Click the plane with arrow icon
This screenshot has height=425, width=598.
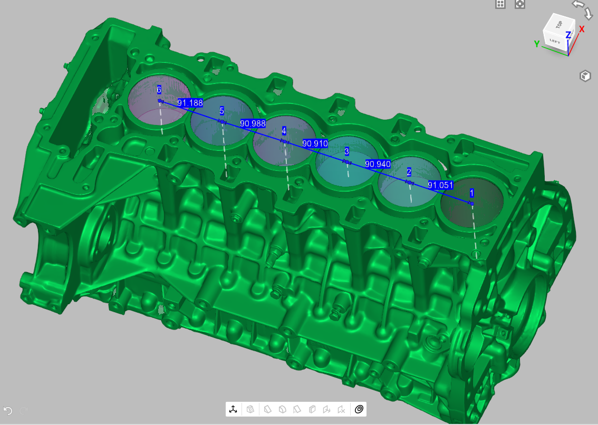(326, 409)
